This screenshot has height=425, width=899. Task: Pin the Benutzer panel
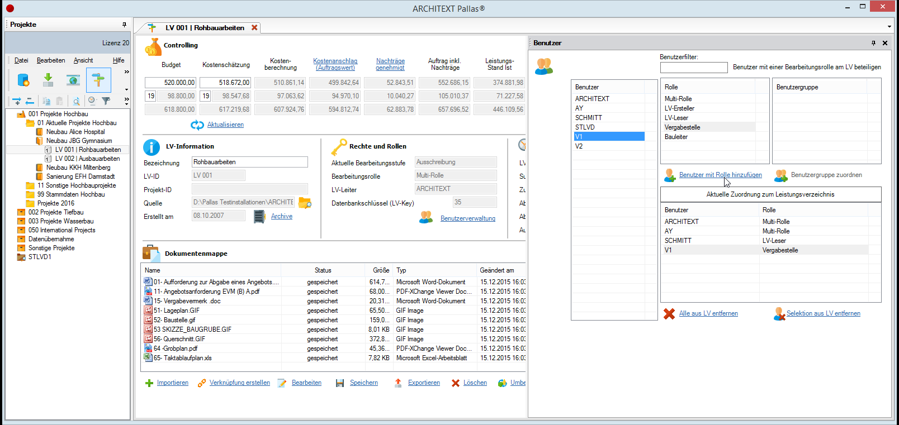873,43
